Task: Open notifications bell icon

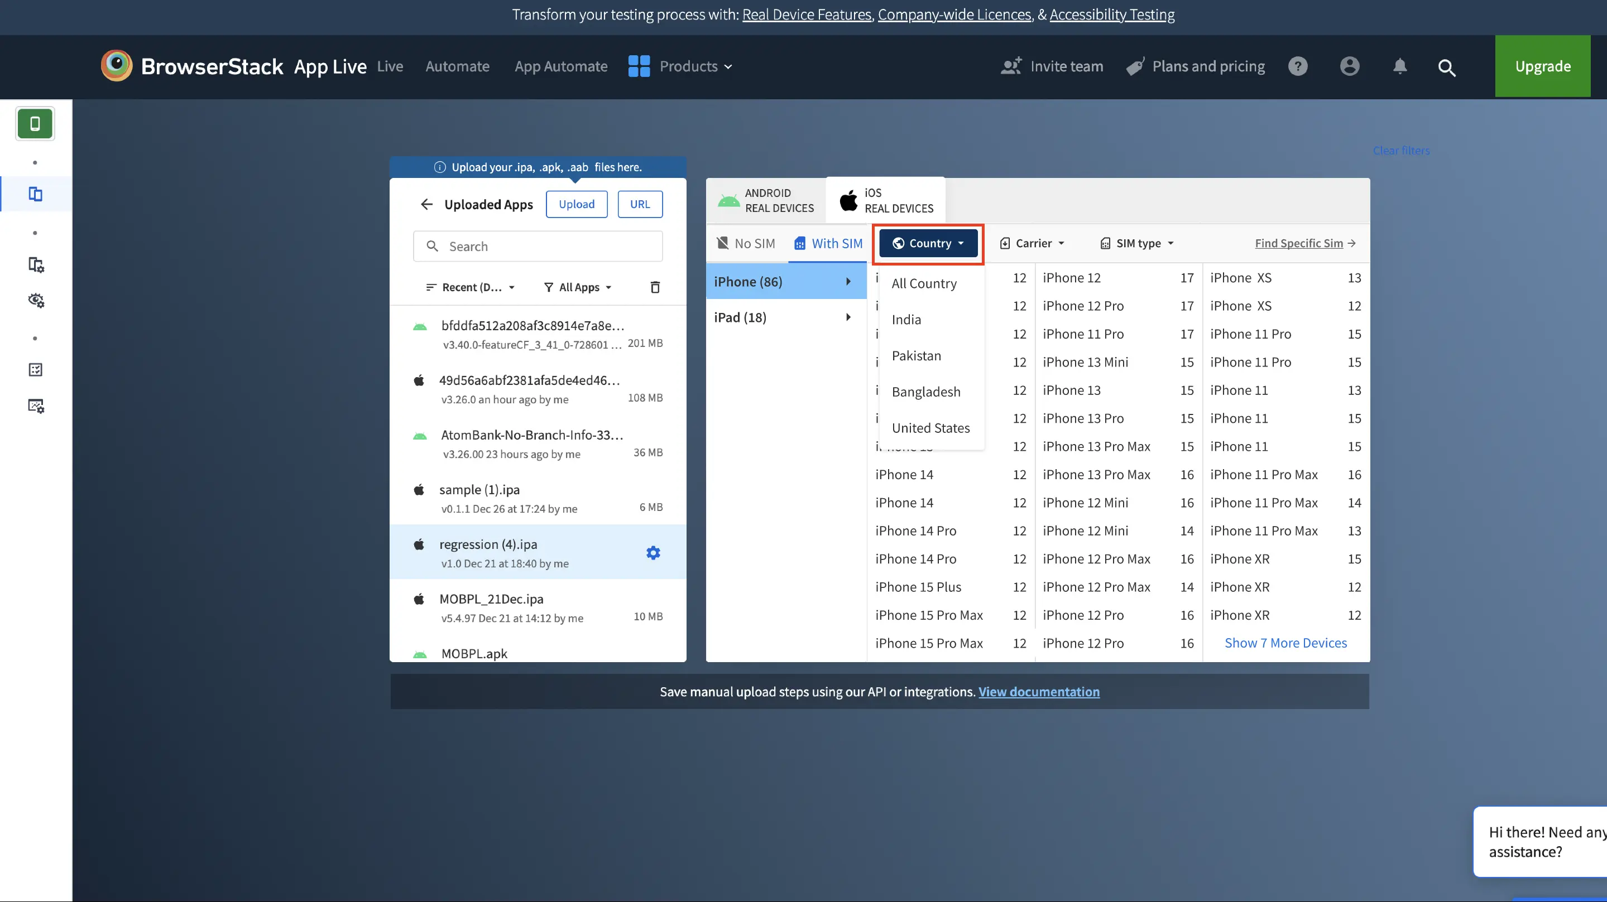Action: [1400, 66]
